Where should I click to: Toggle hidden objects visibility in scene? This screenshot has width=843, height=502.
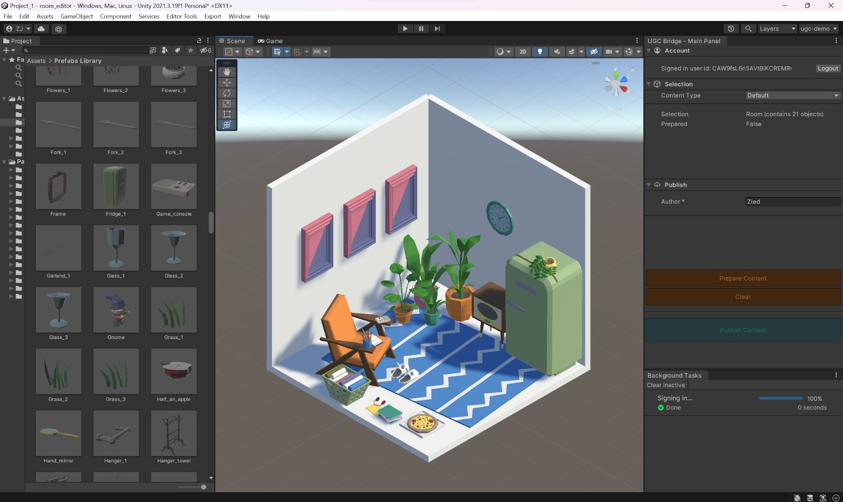pyautogui.click(x=594, y=52)
